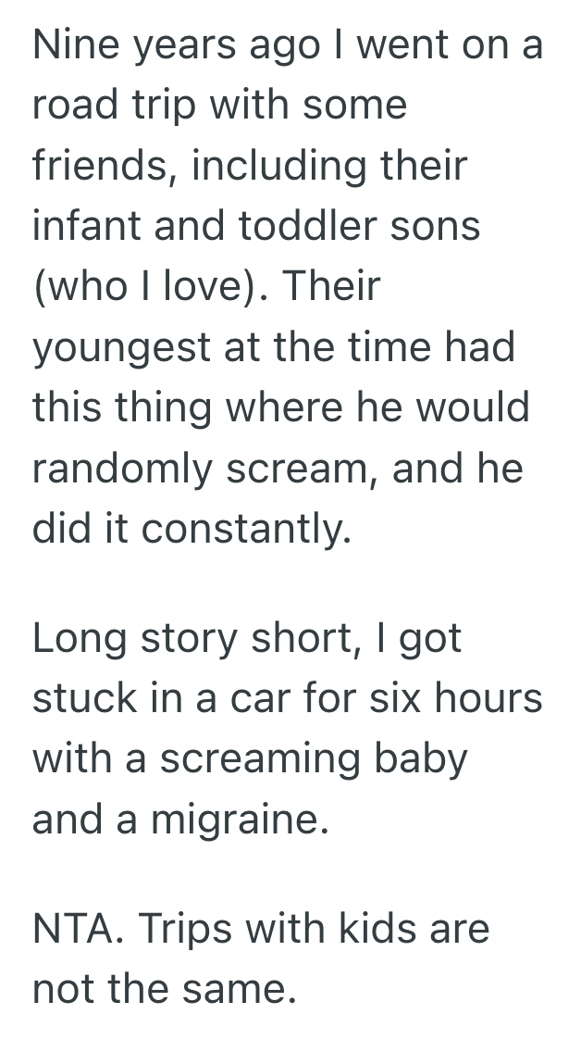This screenshot has width=581, height=1039.
Task: Click the phrase "screaming baby"
Action: (x=314, y=760)
